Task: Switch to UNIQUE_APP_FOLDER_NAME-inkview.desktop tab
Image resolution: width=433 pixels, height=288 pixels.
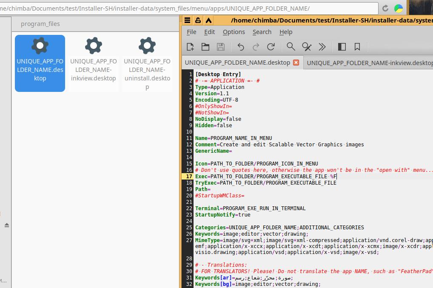Action: [369, 63]
